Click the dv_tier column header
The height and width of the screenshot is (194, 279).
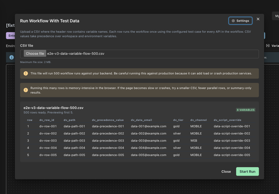(178, 120)
